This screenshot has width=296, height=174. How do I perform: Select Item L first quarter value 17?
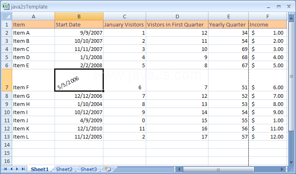pos(177,137)
